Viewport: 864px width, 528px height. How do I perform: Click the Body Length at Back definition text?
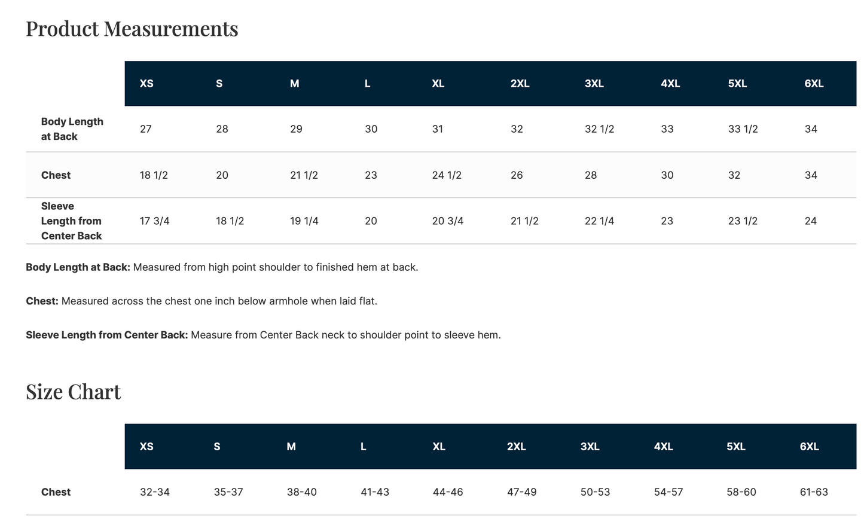222,267
